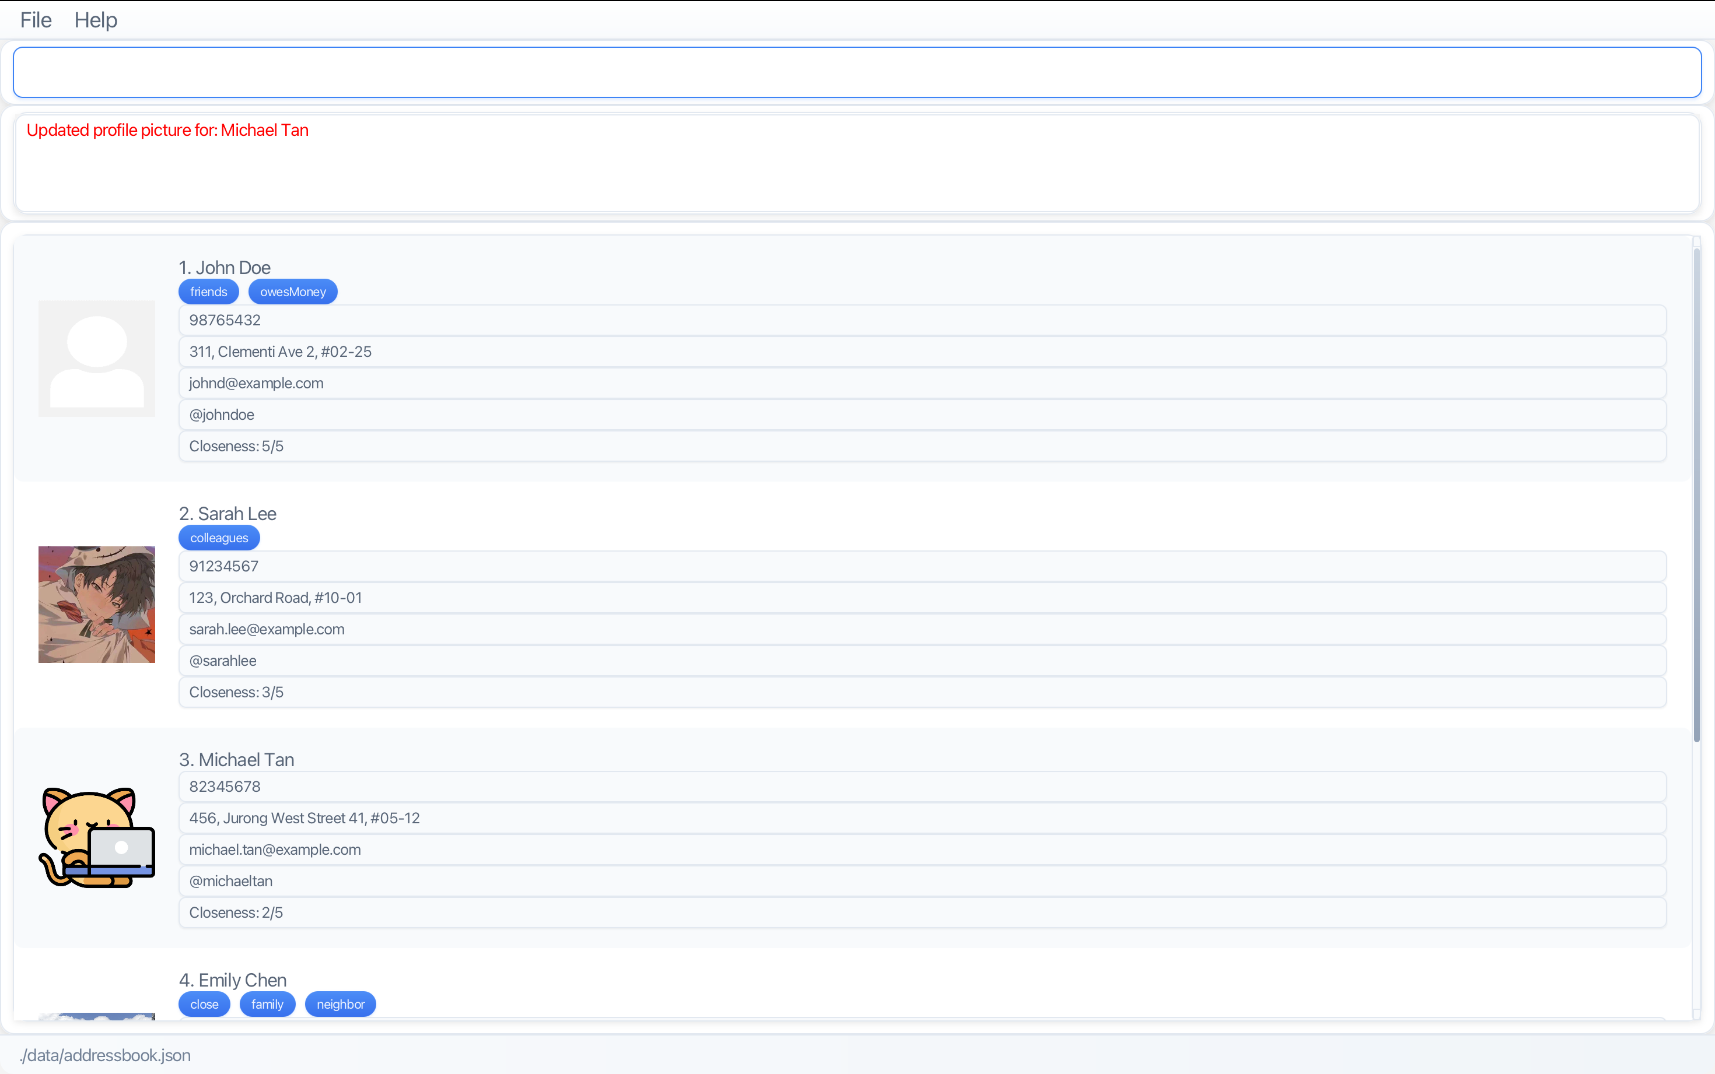Click the command input box
Screen dimensions: 1715x1074
tap(857, 72)
